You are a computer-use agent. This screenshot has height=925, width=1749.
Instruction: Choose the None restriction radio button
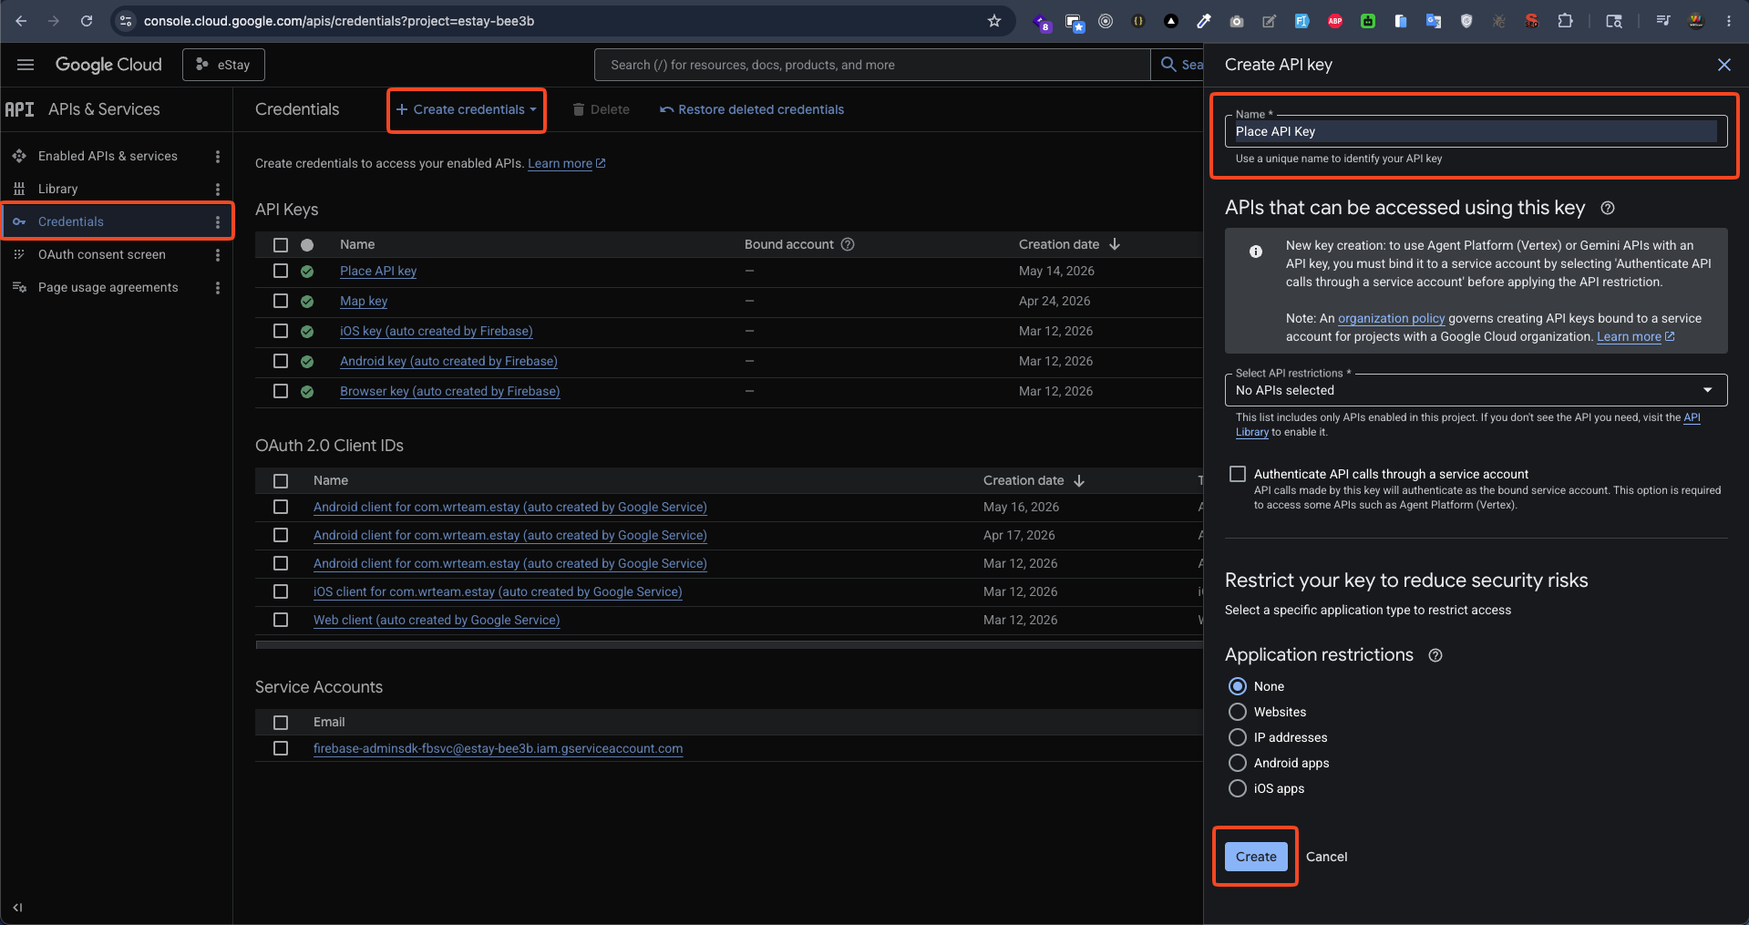1238,686
